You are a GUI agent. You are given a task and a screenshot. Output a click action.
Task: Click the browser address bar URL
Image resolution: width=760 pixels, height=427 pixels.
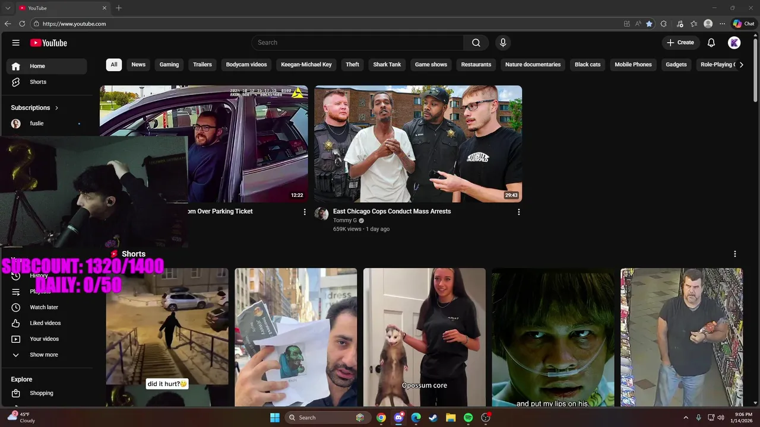coord(74,24)
